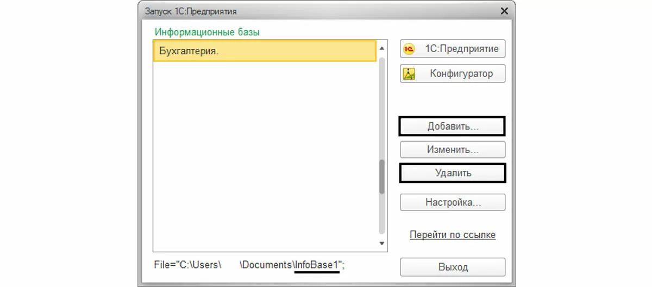Image resolution: width=652 pixels, height=287 pixels.
Task: Follow the Перейти по ссылке link
Action: (x=453, y=235)
